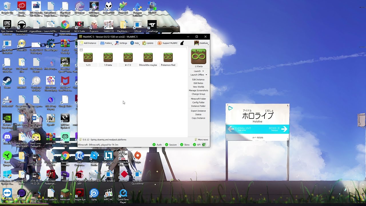Image resolution: width=366 pixels, height=206 pixels.
Task: Select the WinSCP desktop icon
Action: (152, 8)
